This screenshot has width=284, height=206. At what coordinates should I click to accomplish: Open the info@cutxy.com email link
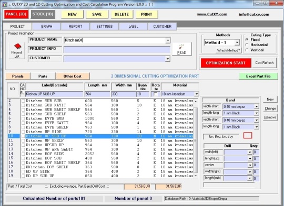click(x=253, y=15)
